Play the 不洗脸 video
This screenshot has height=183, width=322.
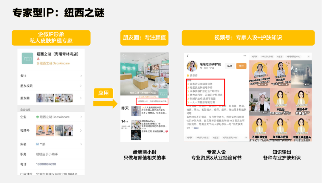click(x=281, y=102)
